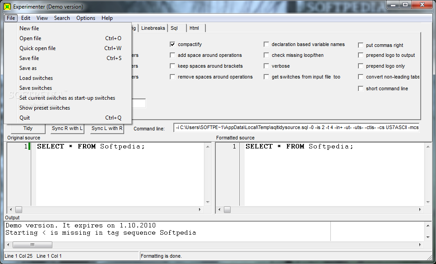
Task: Click Output panel scroll down arrow
Action: (428, 237)
